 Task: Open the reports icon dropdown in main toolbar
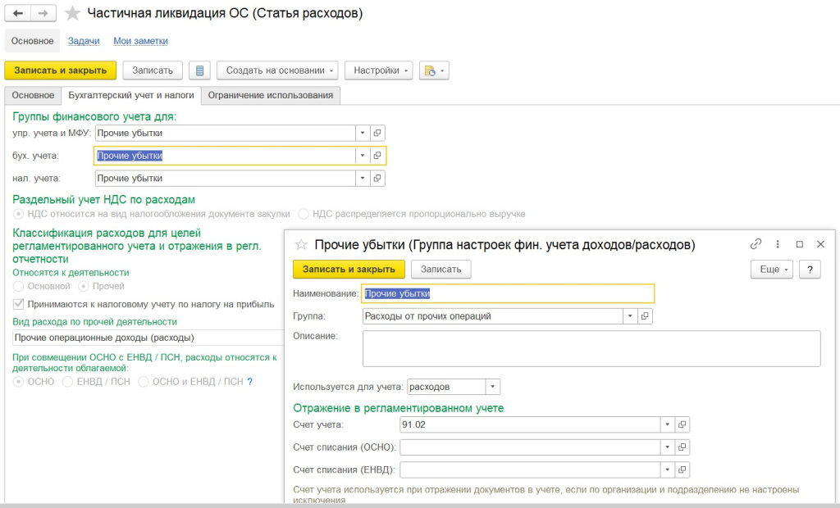(434, 70)
